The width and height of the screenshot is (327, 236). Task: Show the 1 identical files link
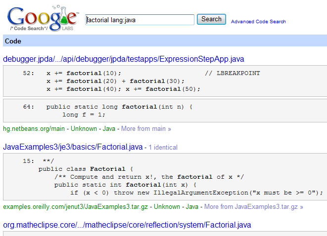(163, 147)
